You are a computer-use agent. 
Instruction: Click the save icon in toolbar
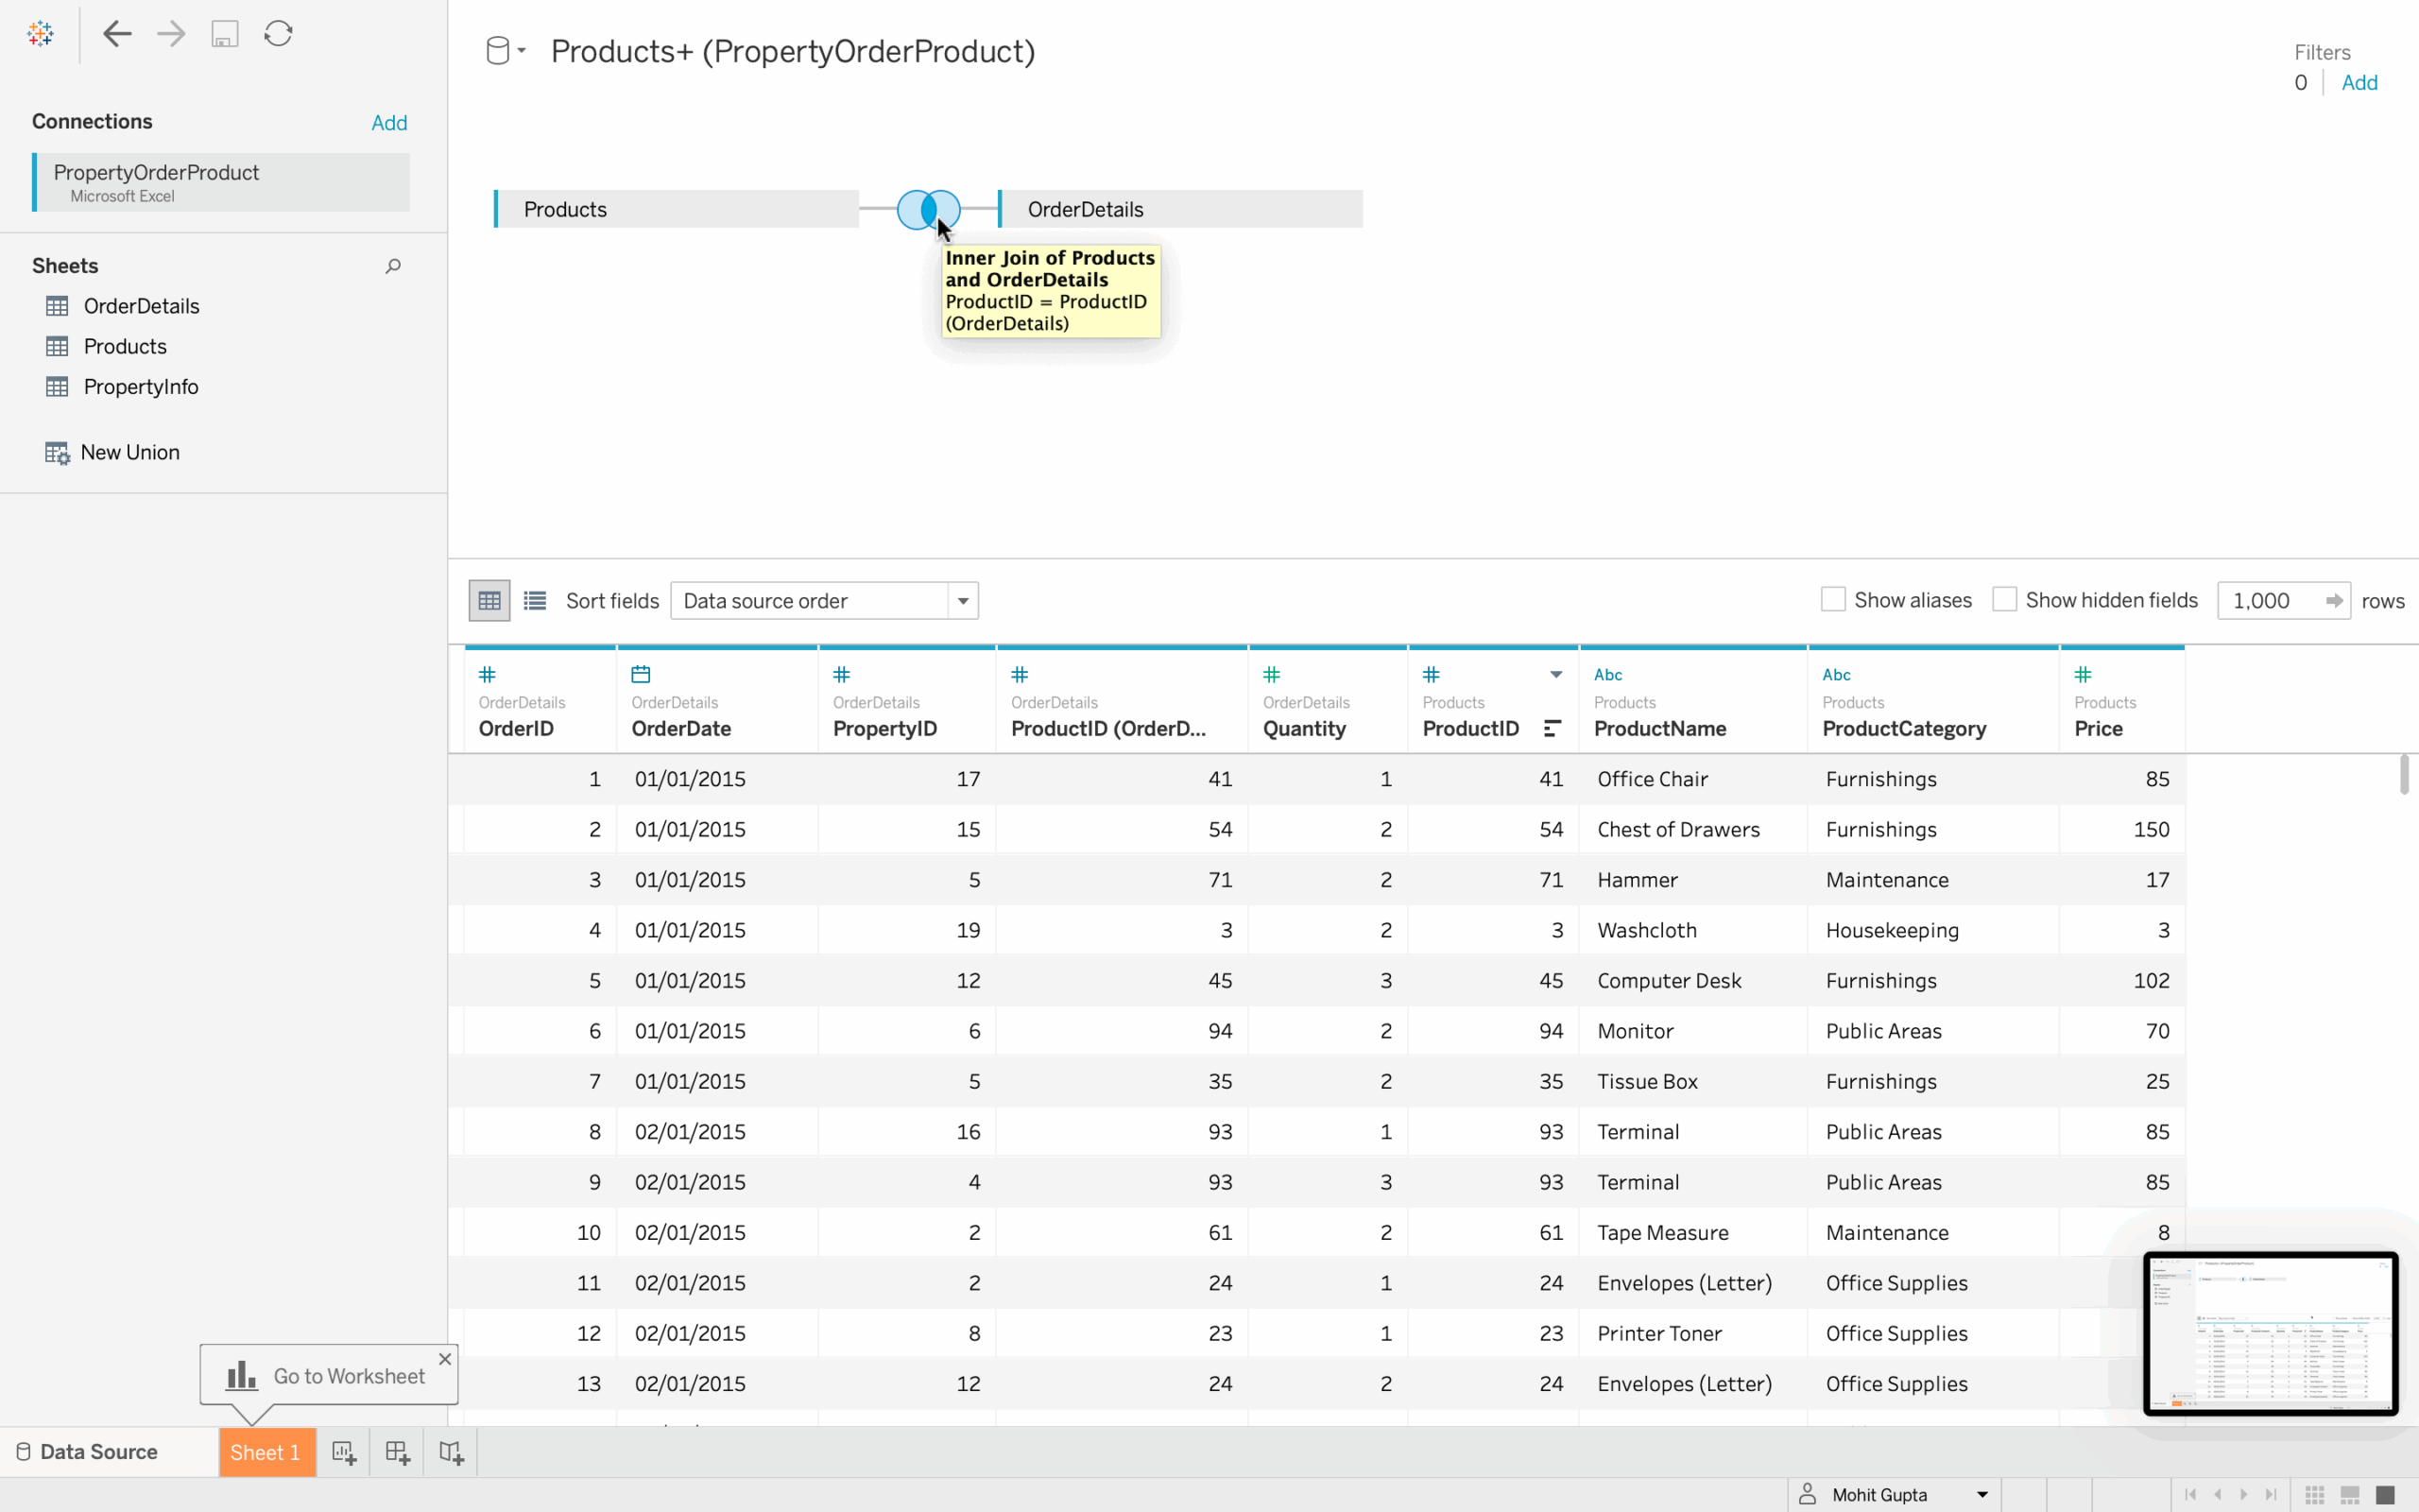click(224, 34)
